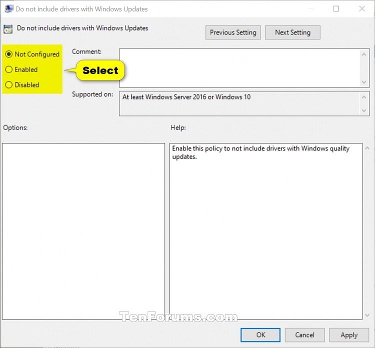Confirm with the OK button
375x348 pixels.
coord(260,335)
